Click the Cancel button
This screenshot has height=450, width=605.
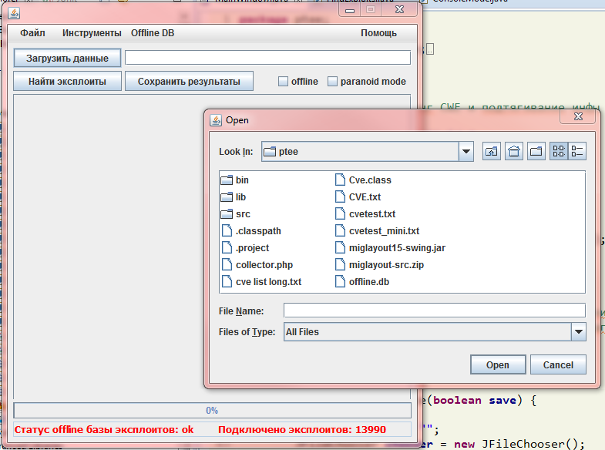[558, 364]
